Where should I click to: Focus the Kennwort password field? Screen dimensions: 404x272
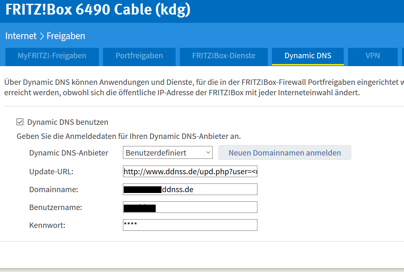190,225
